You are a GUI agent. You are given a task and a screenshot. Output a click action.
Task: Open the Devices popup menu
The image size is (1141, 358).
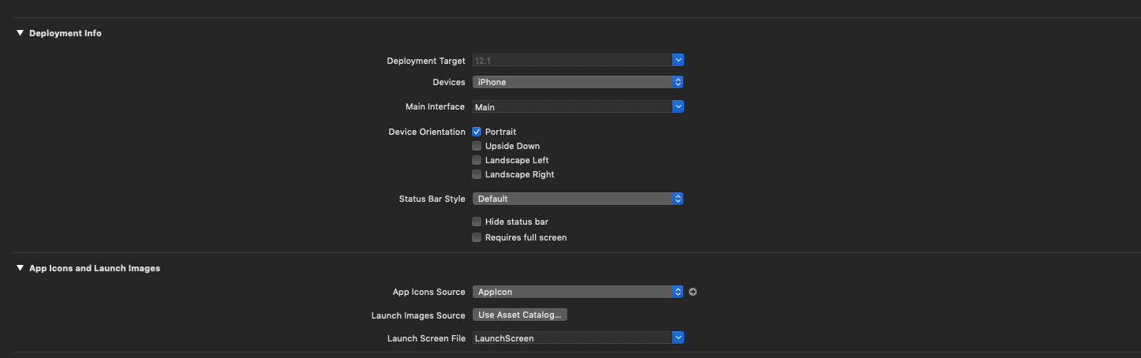pos(578,82)
